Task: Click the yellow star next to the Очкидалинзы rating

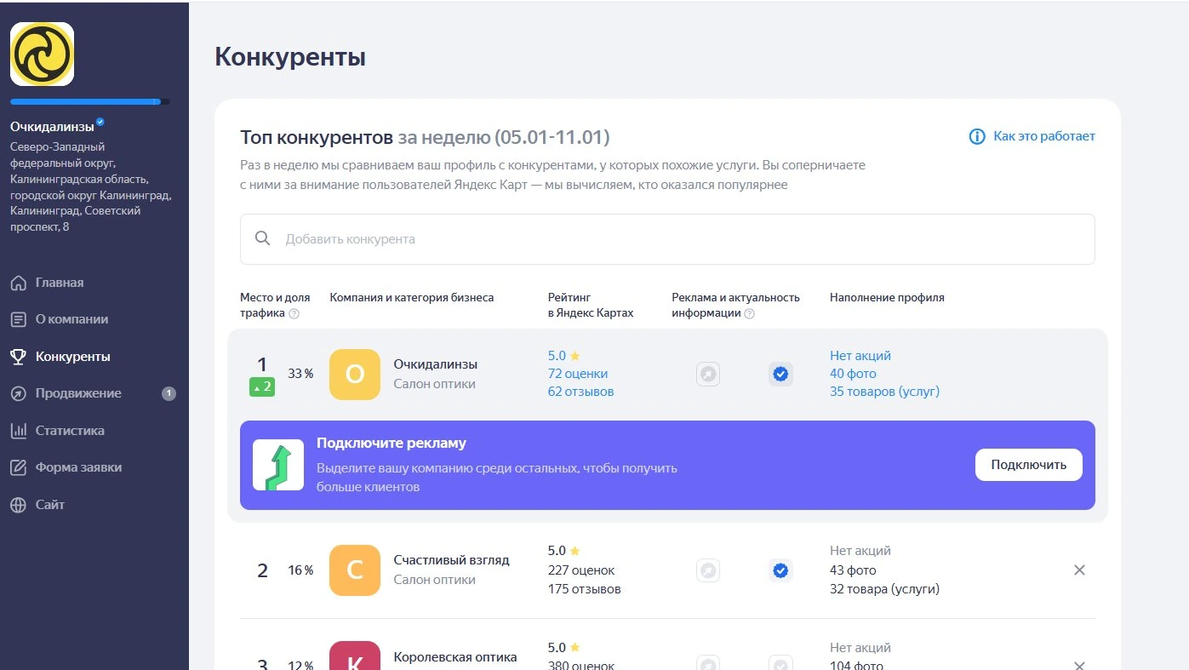Action: tap(574, 356)
